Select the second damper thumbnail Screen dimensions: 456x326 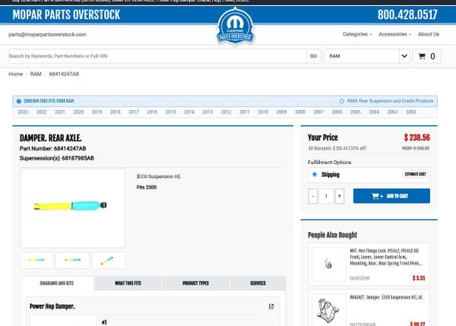(x=73, y=261)
